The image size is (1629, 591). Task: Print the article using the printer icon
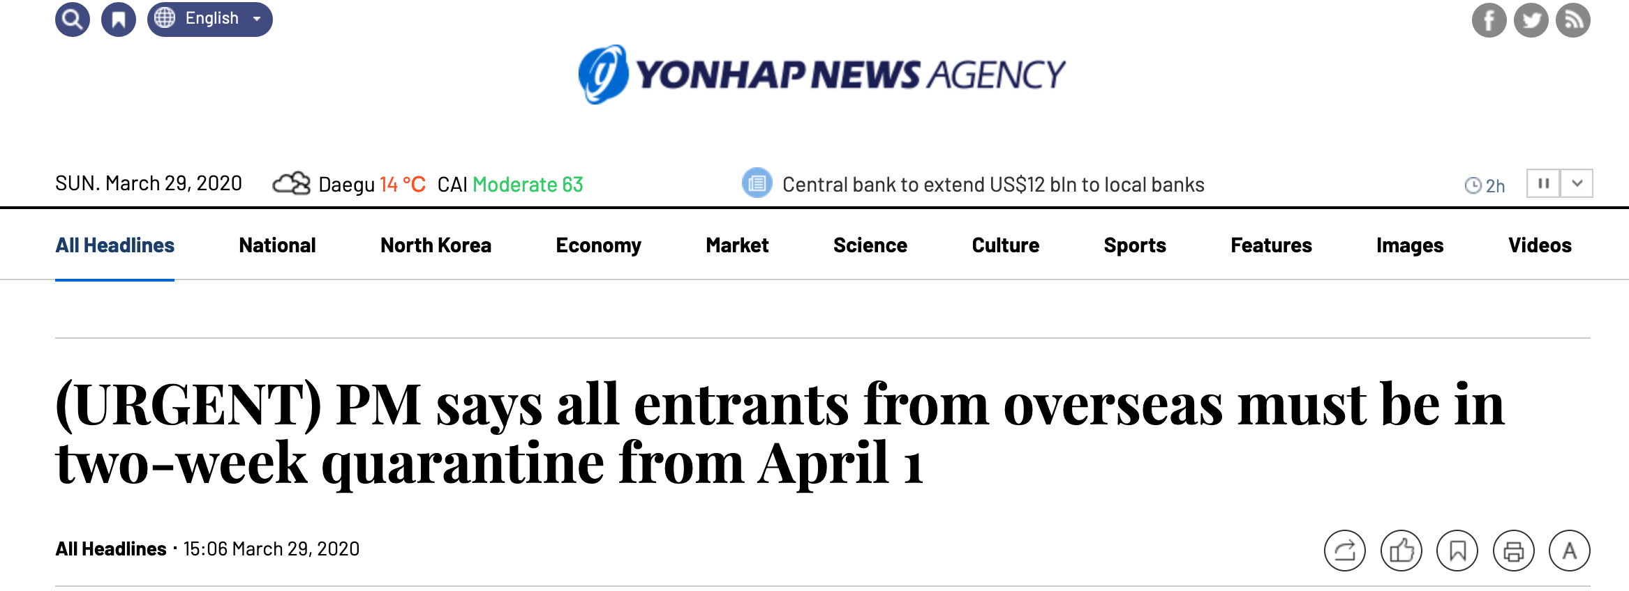pos(1513,551)
